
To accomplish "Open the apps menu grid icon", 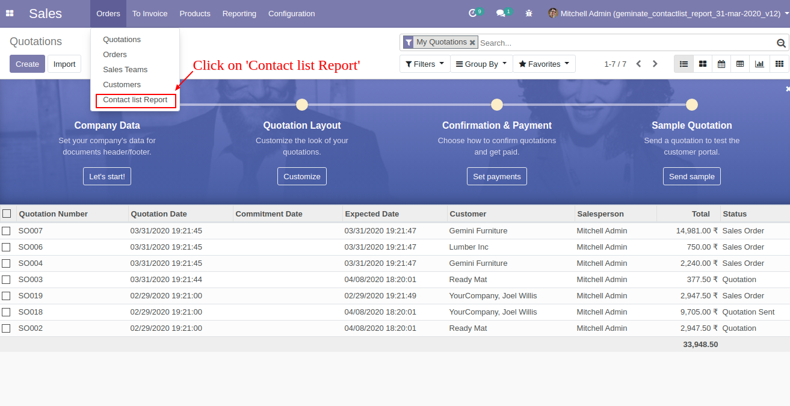I will 10,13.
